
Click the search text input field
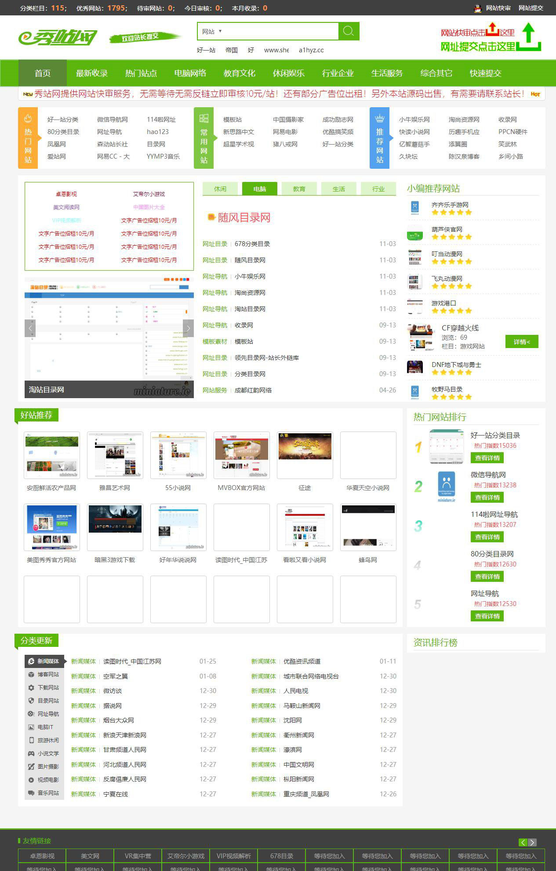coord(281,32)
